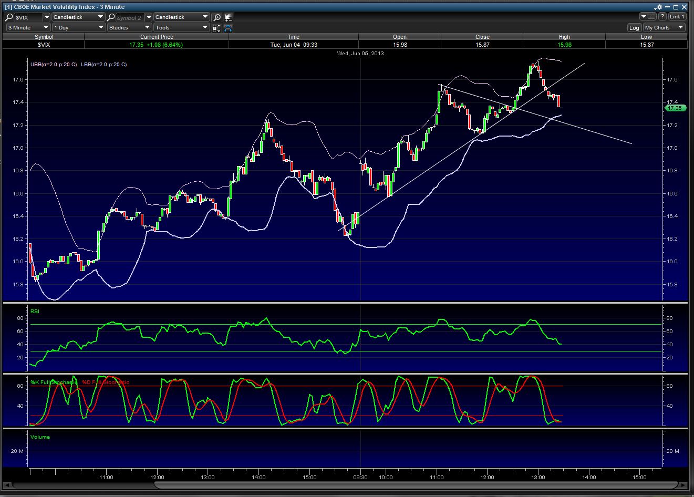Click the Current Price column header
Image resolution: width=694 pixels, height=497 pixels.
coord(156,37)
